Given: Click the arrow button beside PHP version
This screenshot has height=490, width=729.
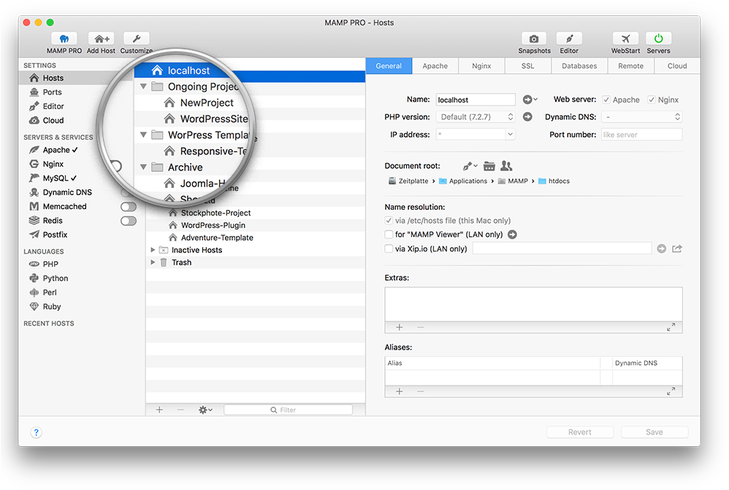Looking at the screenshot, I should (x=527, y=117).
